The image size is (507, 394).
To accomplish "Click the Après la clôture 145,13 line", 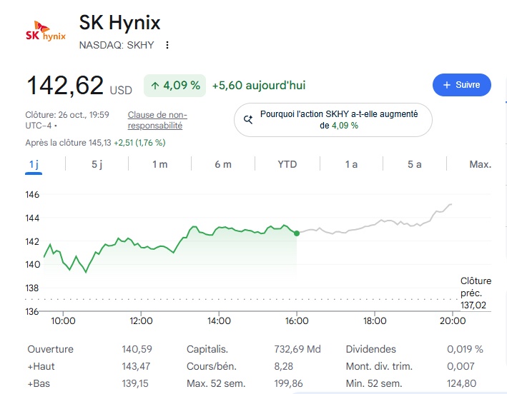I will click(x=95, y=143).
